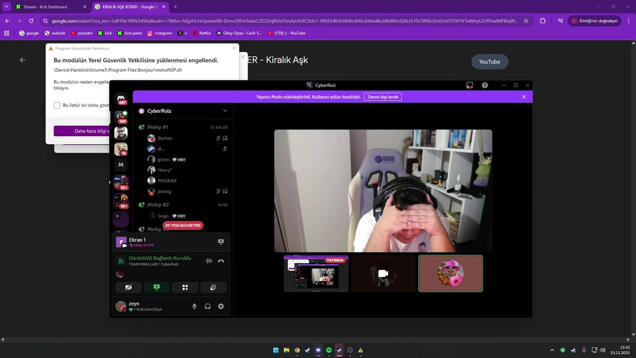Open Discord activities launcher button
This screenshot has height=358, width=636.
click(185, 287)
